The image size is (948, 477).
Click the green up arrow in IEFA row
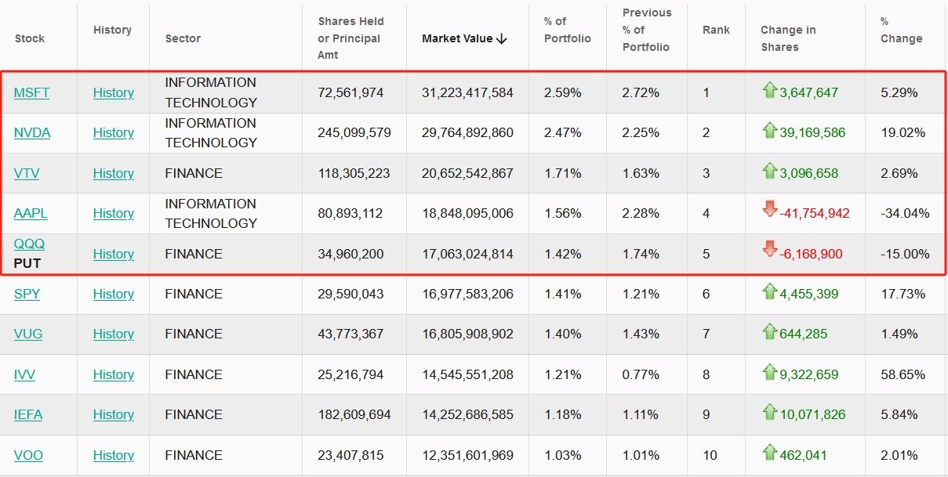[769, 413]
